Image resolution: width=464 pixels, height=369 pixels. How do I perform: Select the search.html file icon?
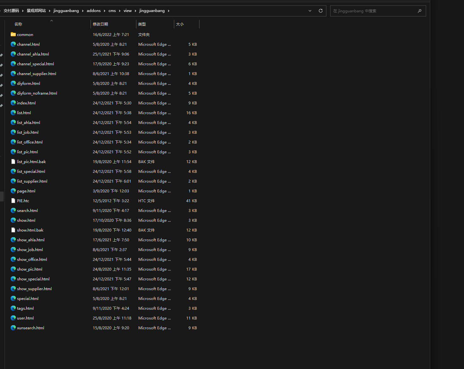pos(13,210)
